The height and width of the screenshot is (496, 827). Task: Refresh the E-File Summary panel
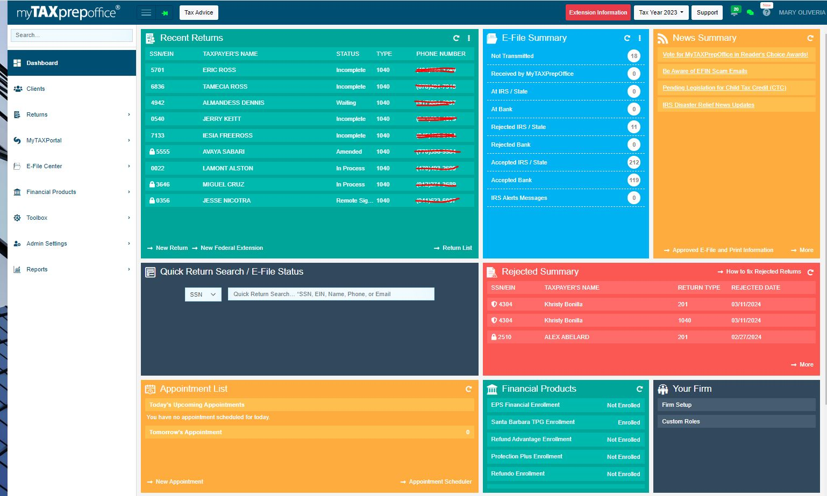pyautogui.click(x=627, y=38)
